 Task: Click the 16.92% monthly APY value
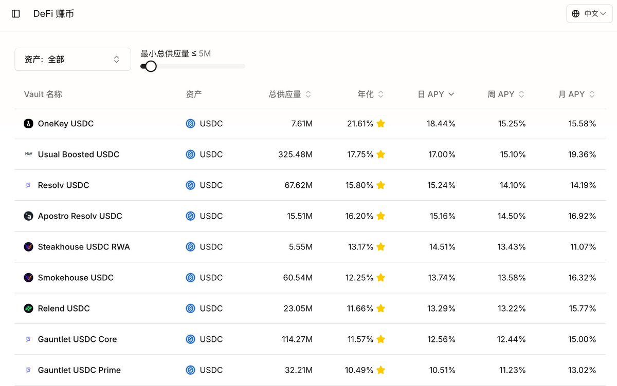582,216
